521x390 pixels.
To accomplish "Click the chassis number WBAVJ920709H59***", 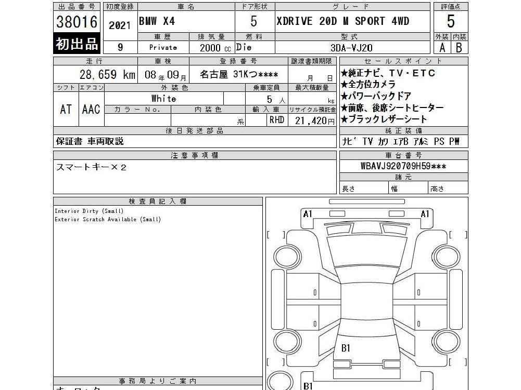I will pyautogui.click(x=403, y=166).
